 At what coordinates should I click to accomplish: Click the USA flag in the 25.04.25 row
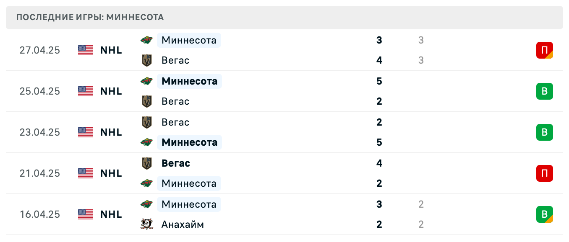(86, 91)
